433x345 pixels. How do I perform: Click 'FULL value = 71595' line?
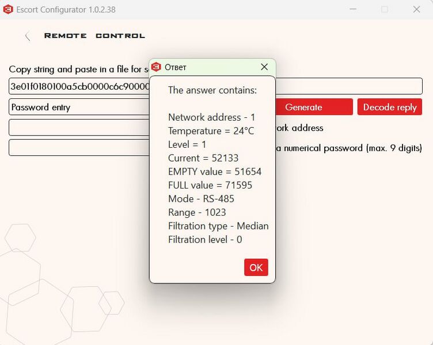(x=210, y=185)
